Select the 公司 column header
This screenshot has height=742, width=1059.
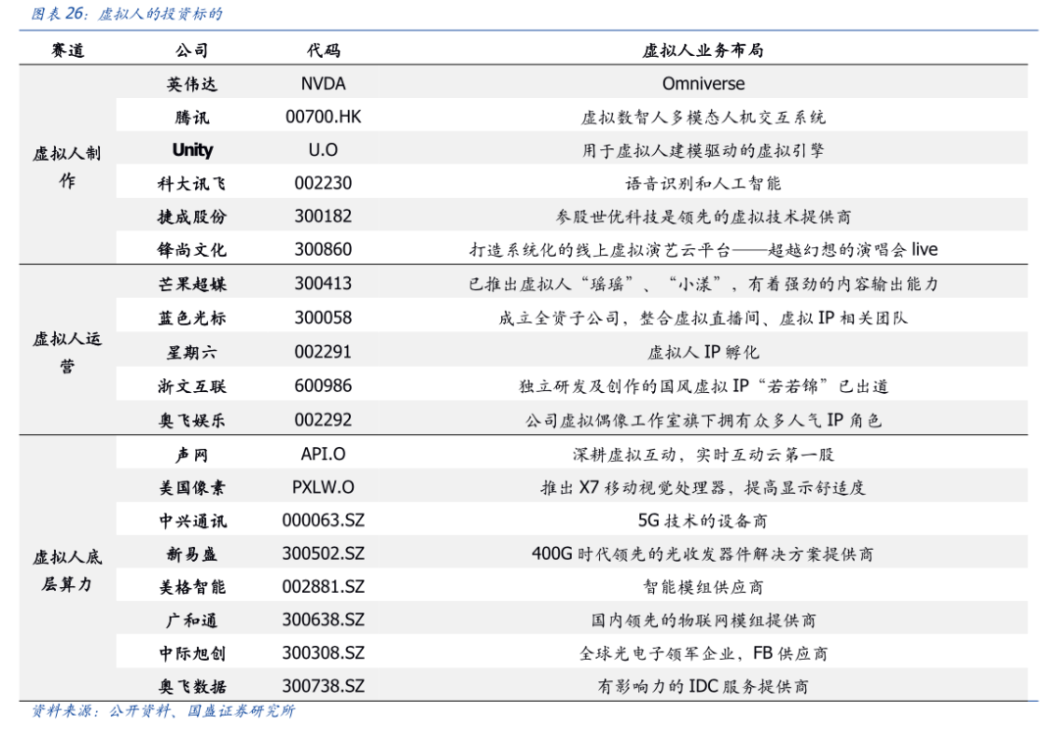pyautogui.click(x=192, y=50)
